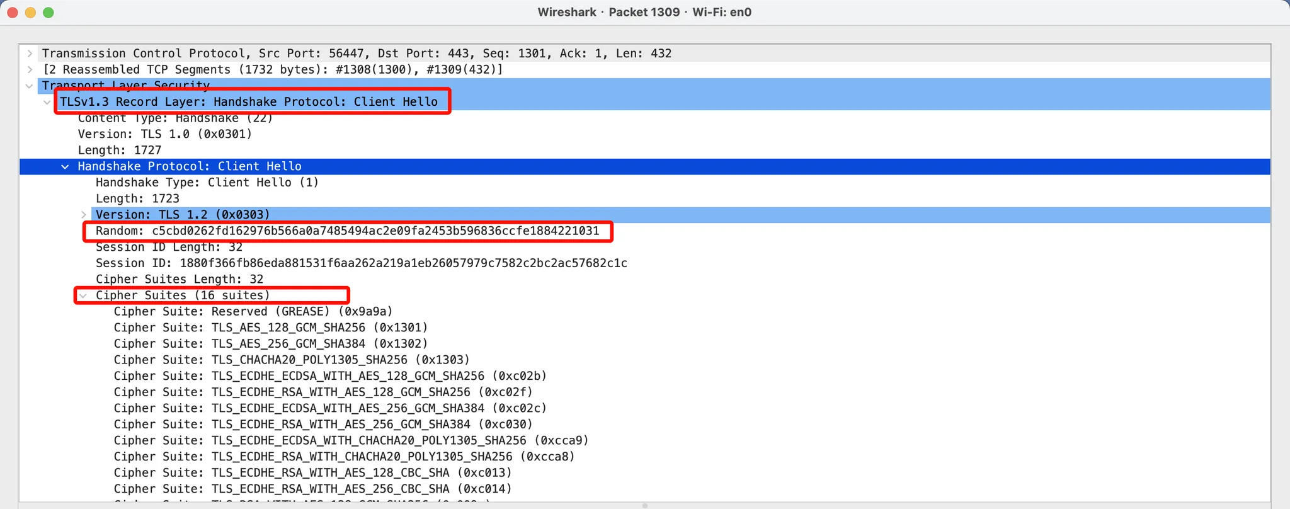Screen dimensions: 1290x509
Task: Collapse the Cipher Suites (16 suites) list
Action: pos(83,295)
